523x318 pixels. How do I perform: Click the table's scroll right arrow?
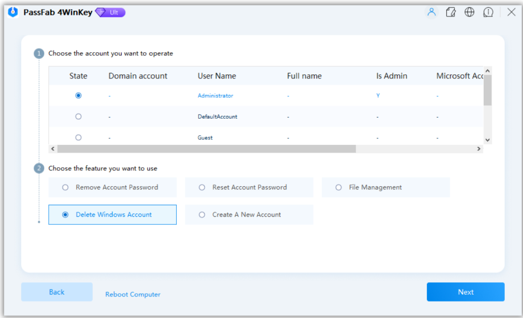[x=479, y=149]
